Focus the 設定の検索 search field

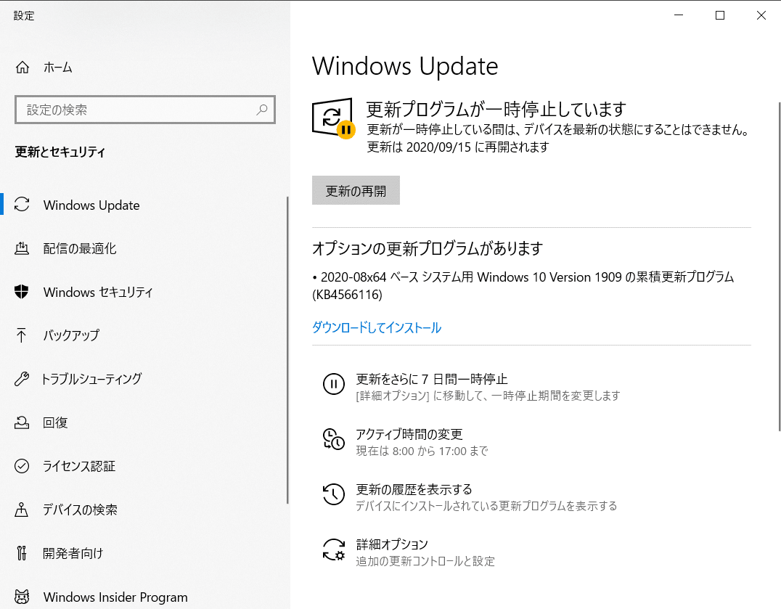145,110
